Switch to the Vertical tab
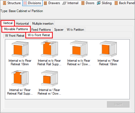 coord(8,23)
